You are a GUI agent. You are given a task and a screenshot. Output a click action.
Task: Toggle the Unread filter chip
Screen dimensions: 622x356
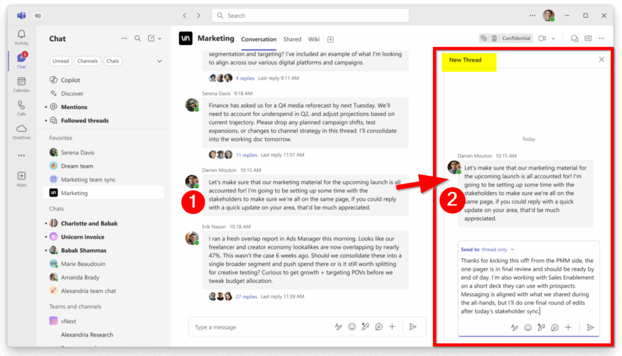click(x=61, y=61)
